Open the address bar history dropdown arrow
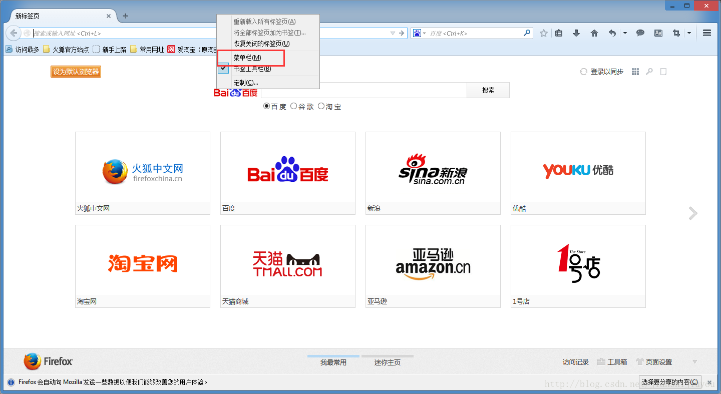This screenshot has height=394, width=721. click(x=393, y=33)
